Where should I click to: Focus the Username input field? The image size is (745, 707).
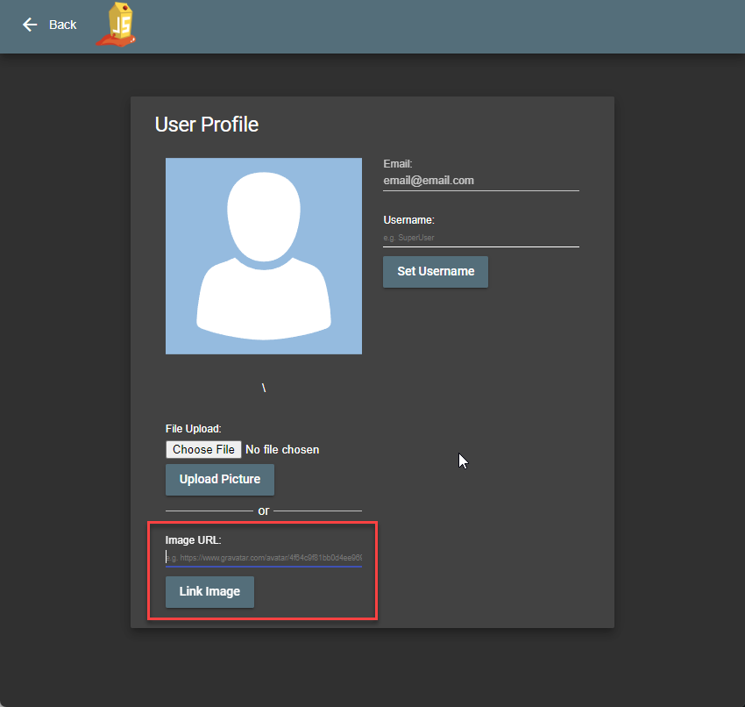pos(480,238)
